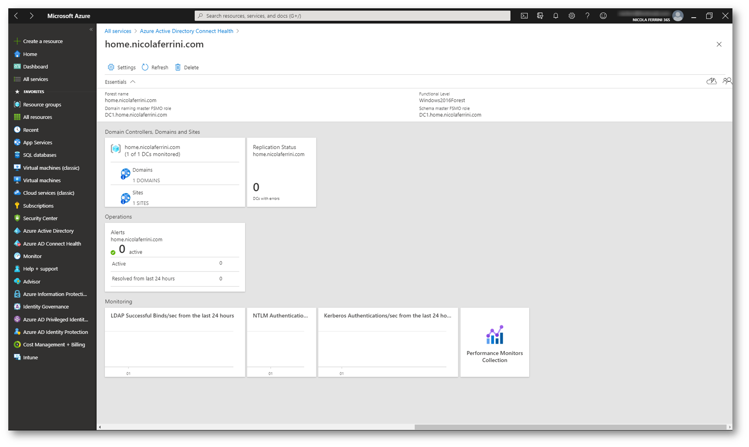Click the cloud quick start icon in Essentials

(712, 81)
